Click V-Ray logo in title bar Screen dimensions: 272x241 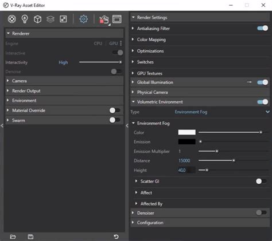[x=6, y=5]
